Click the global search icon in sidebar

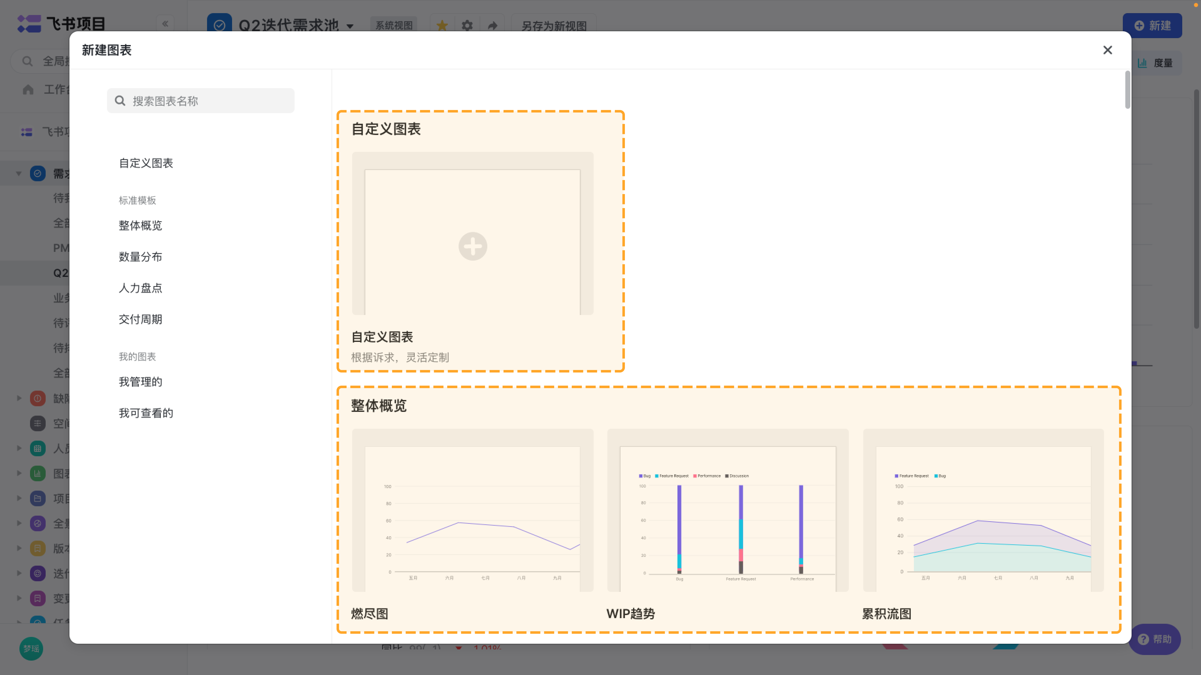point(28,61)
